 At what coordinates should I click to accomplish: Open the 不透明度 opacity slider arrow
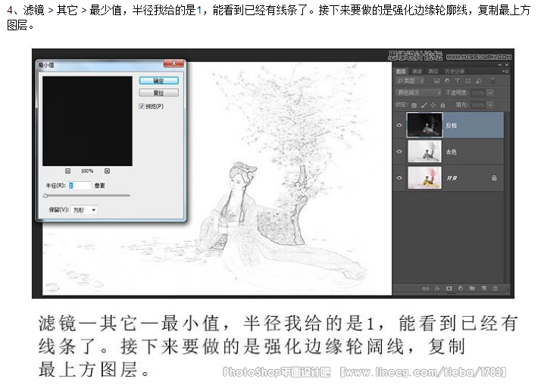click(x=490, y=93)
